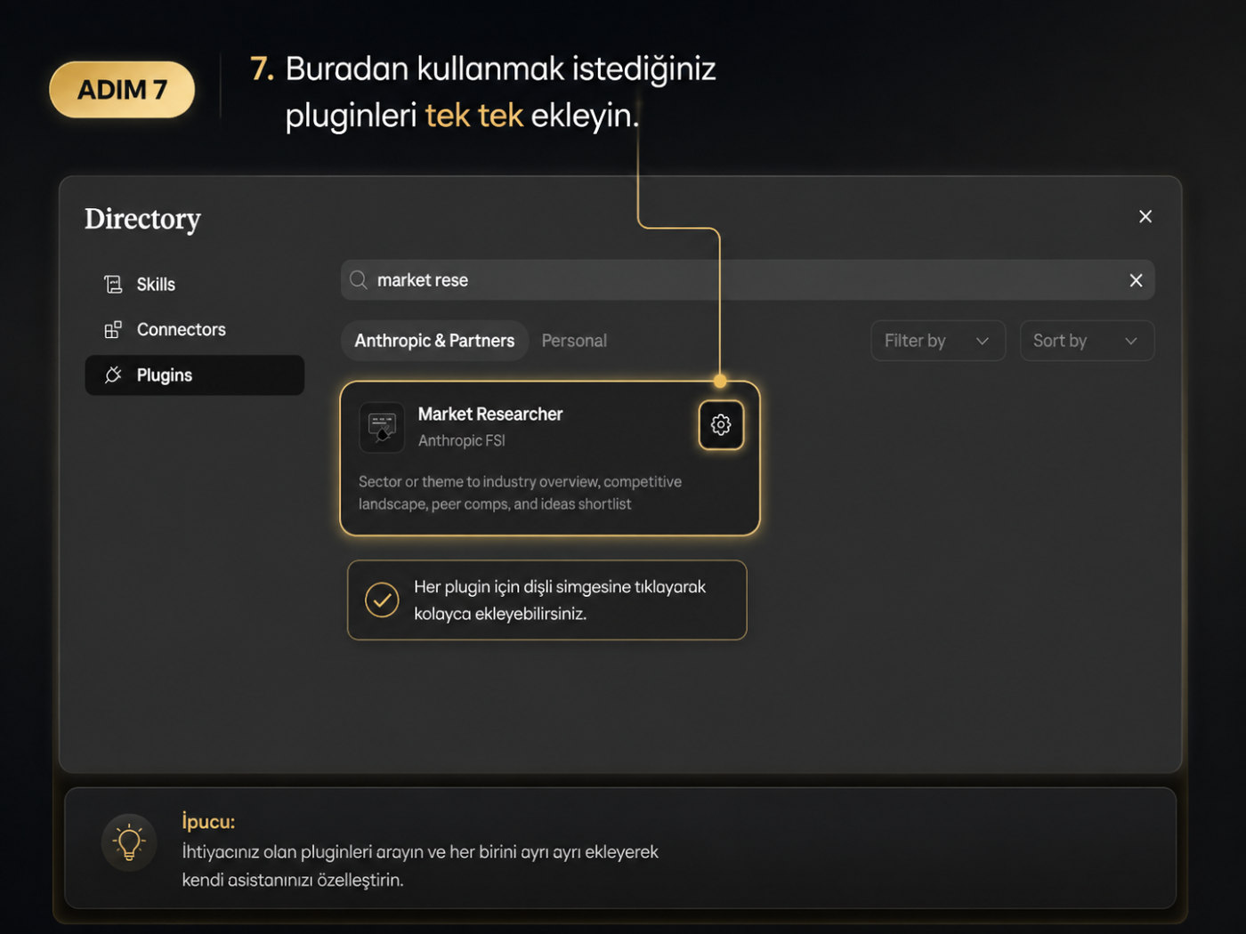Screen dimensions: 1246x934
Task: Switch to the Personal tab
Action: click(574, 341)
